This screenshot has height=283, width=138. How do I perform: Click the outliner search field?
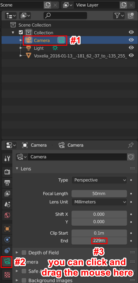(65, 16)
